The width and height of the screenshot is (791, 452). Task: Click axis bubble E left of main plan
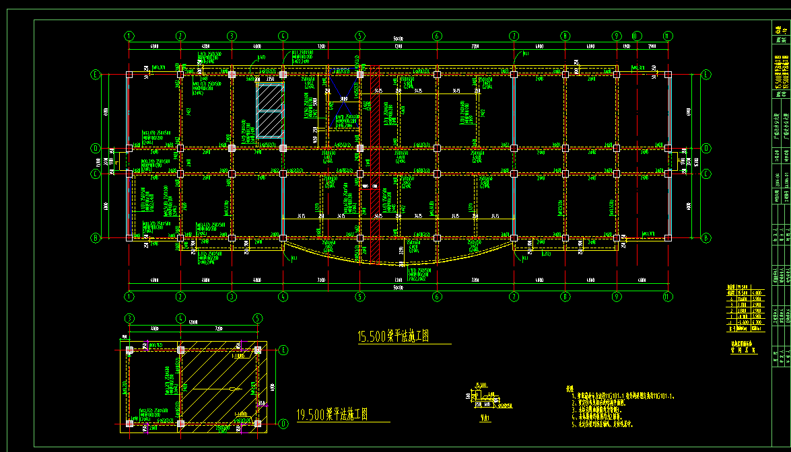(x=96, y=75)
